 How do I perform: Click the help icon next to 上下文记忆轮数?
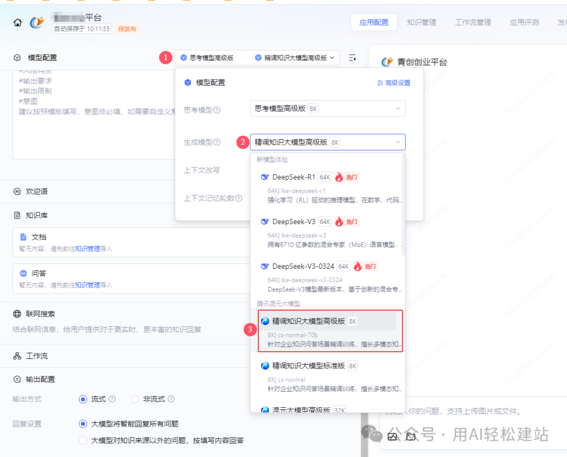tap(239, 198)
